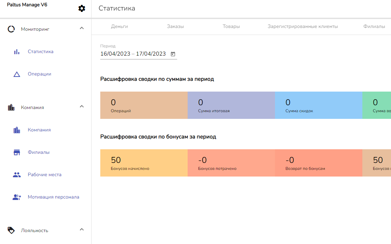Click the Сумма итоговая summary card
The width and height of the screenshot is (391, 244).
(231, 105)
